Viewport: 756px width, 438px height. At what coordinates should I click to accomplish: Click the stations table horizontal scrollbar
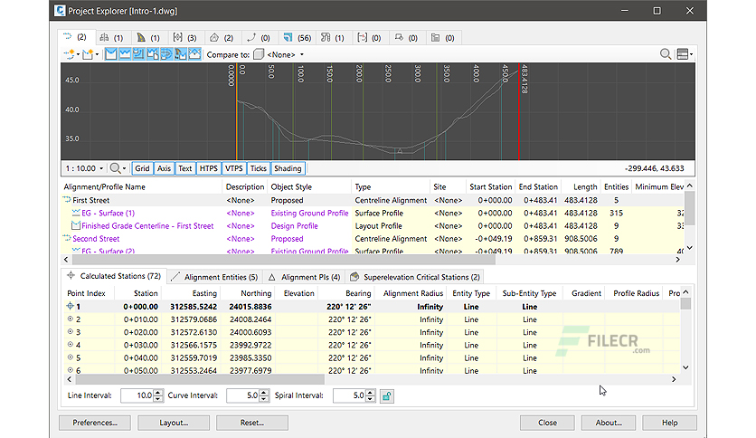coord(199,379)
